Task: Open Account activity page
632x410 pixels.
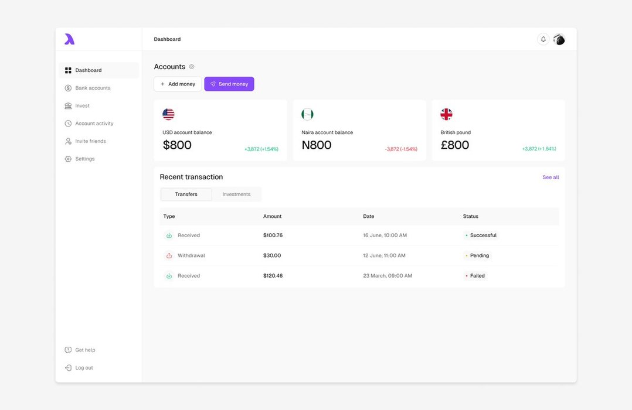Action: (x=94, y=124)
